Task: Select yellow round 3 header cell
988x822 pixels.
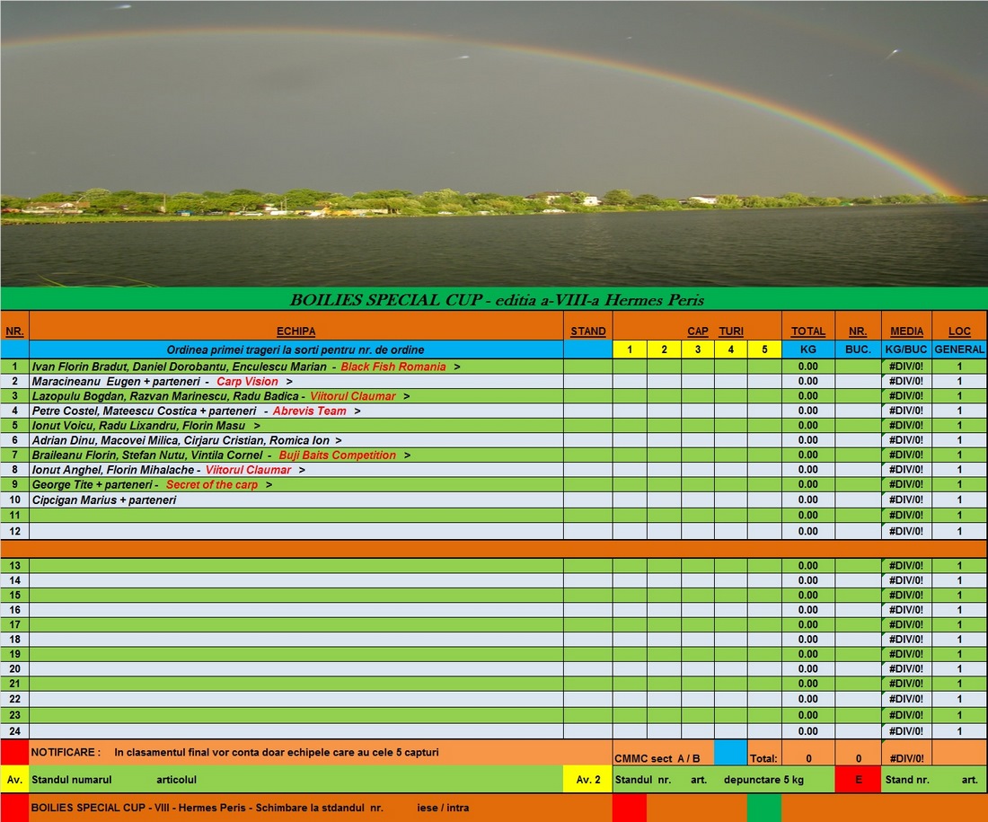Action: [698, 349]
